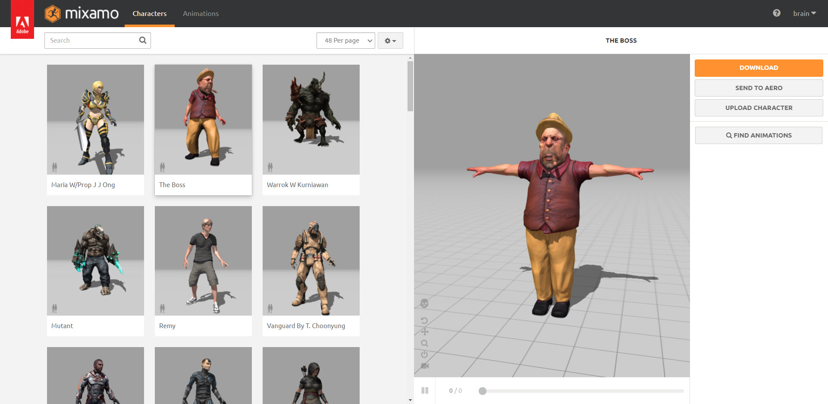828x404 pixels.
Task: Click rigged figure icon on Warrok card
Action: (x=270, y=167)
